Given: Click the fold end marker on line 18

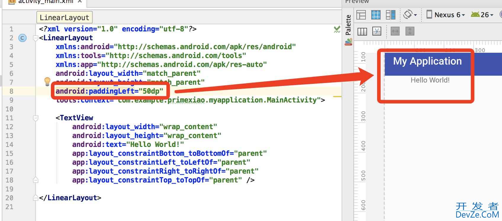Looking at the screenshot, I should pyautogui.click(x=36, y=180).
